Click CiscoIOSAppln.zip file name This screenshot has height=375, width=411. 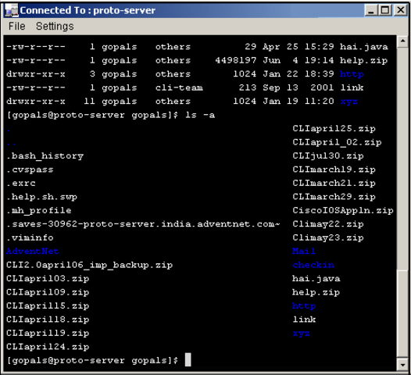coord(343,211)
